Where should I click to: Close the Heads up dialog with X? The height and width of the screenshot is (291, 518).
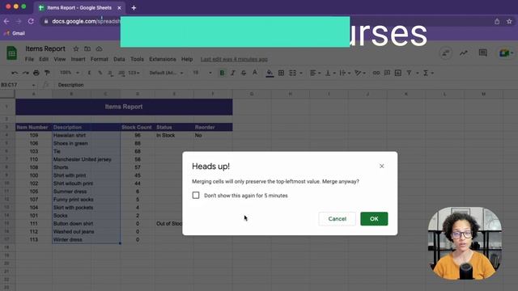[381, 166]
